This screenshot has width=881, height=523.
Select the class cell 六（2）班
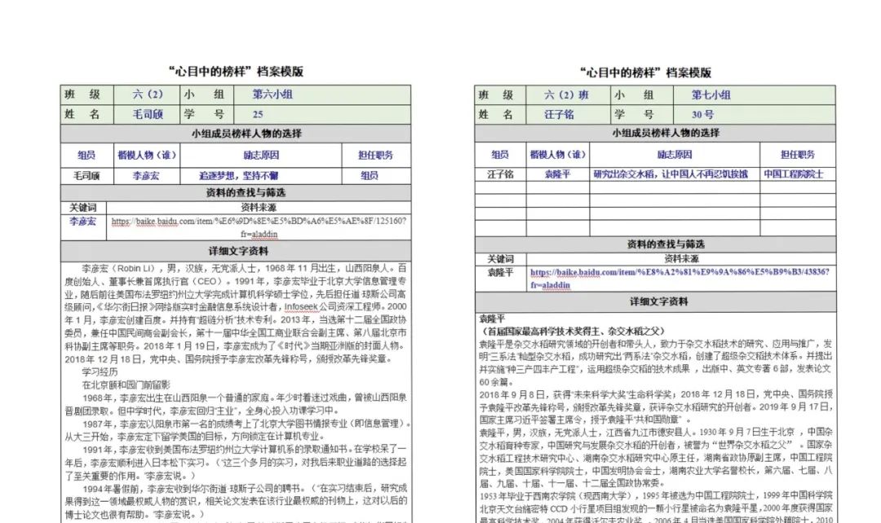click(x=567, y=94)
